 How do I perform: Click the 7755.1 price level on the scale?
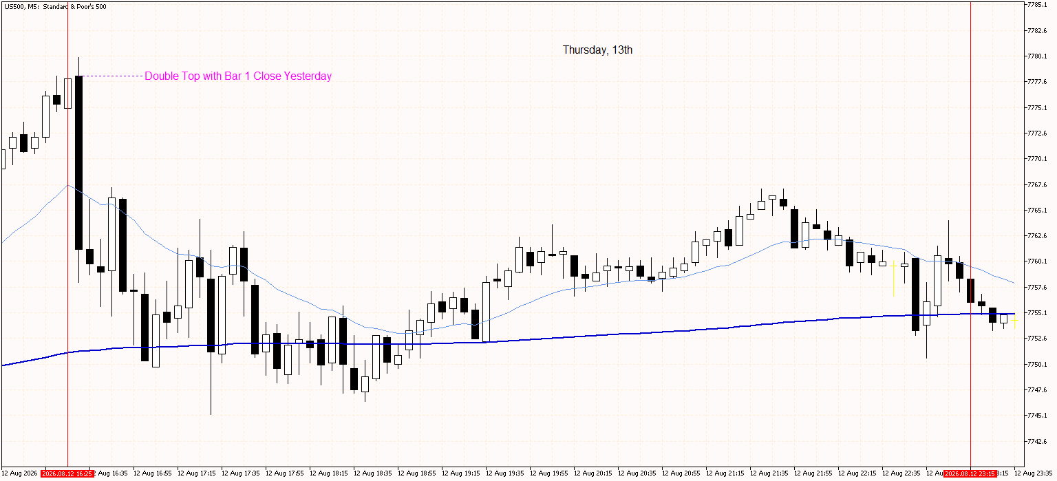click(1036, 312)
